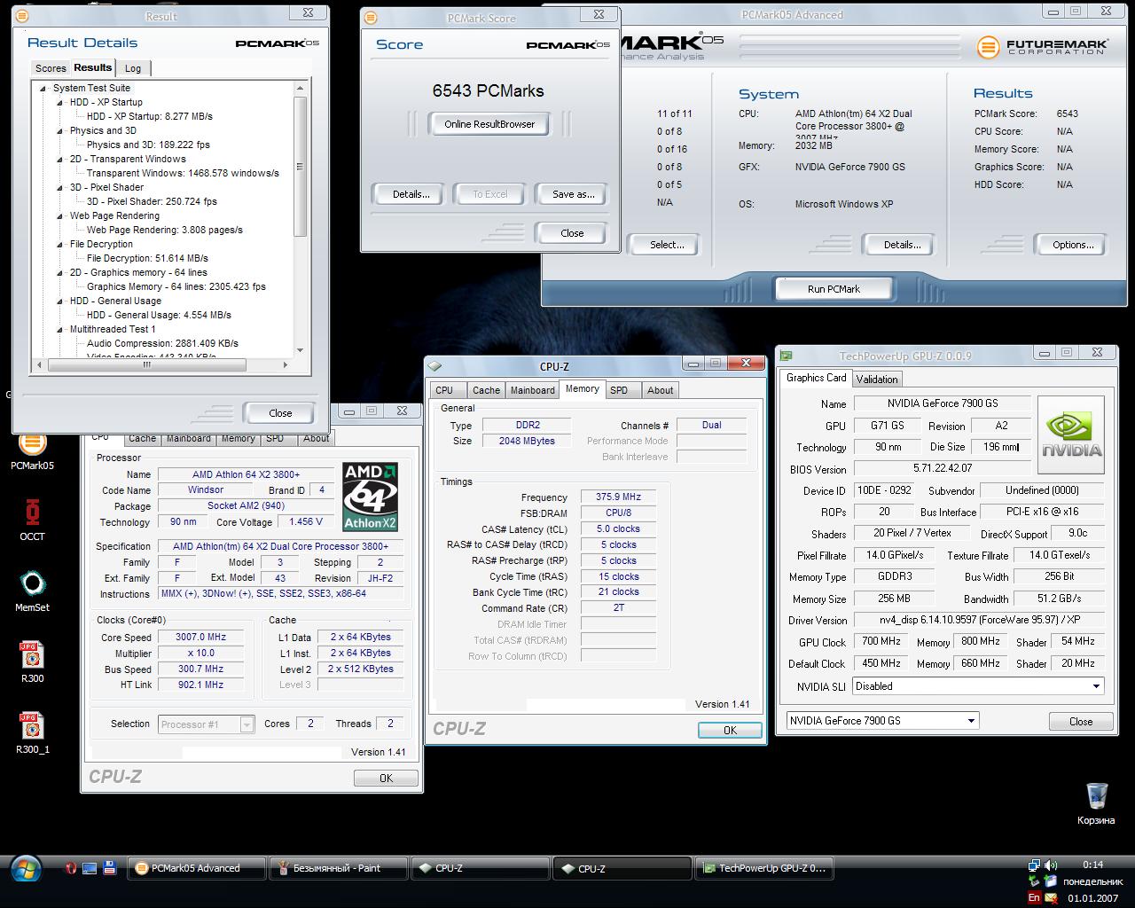Click the BIOS Version 5.71.22.42.07 field
Screen dimensions: 1135x908
pyautogui.click(x=943, y=468)
